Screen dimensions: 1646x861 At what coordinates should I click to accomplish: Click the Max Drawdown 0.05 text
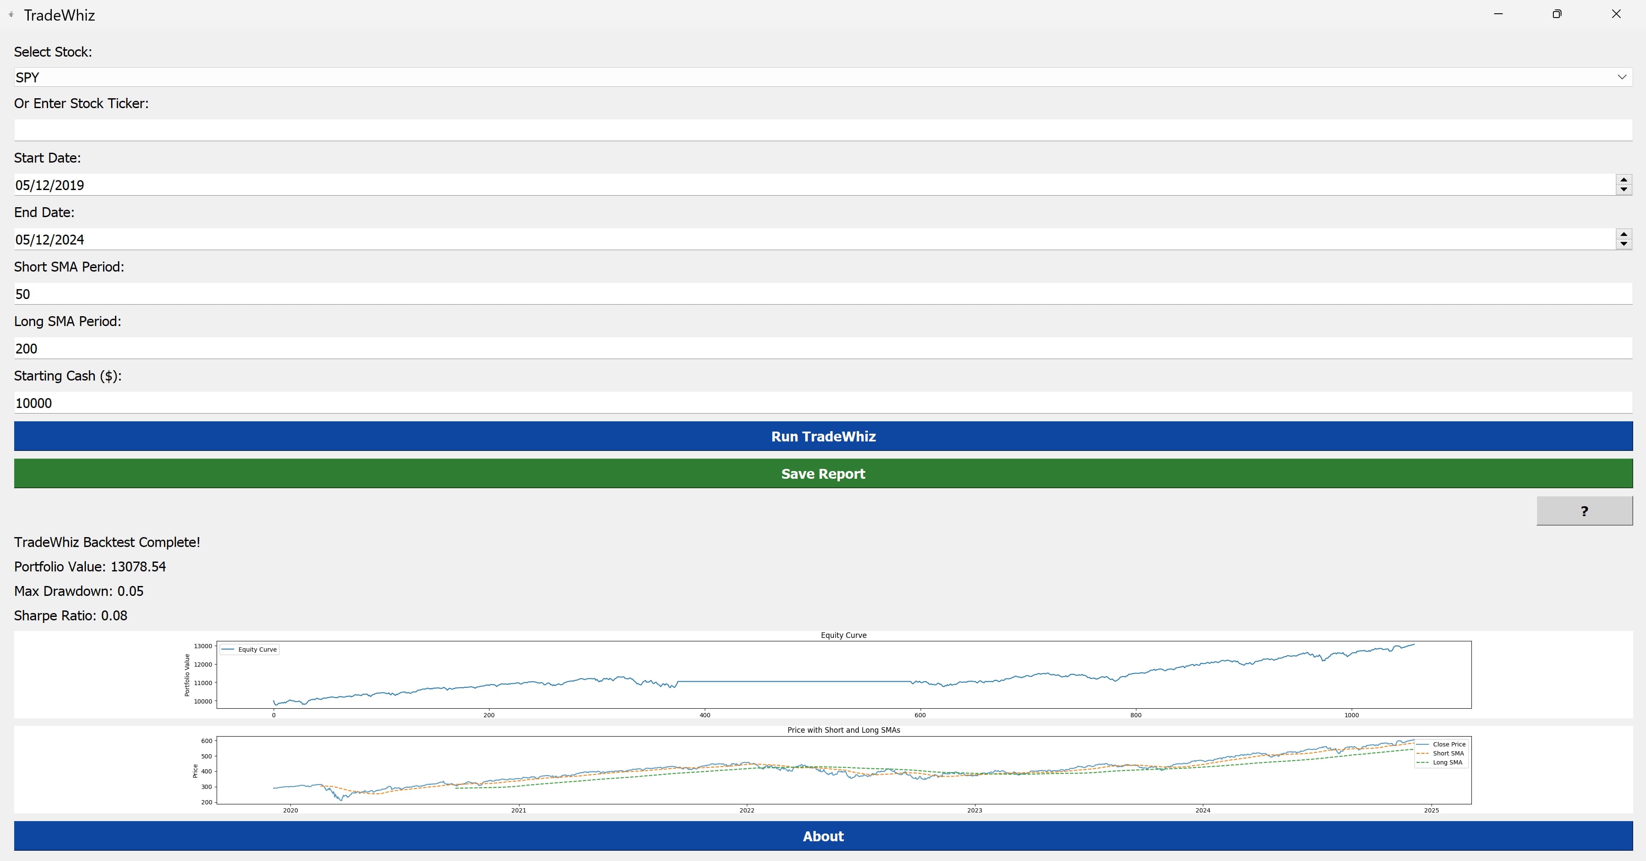(79, 591)
